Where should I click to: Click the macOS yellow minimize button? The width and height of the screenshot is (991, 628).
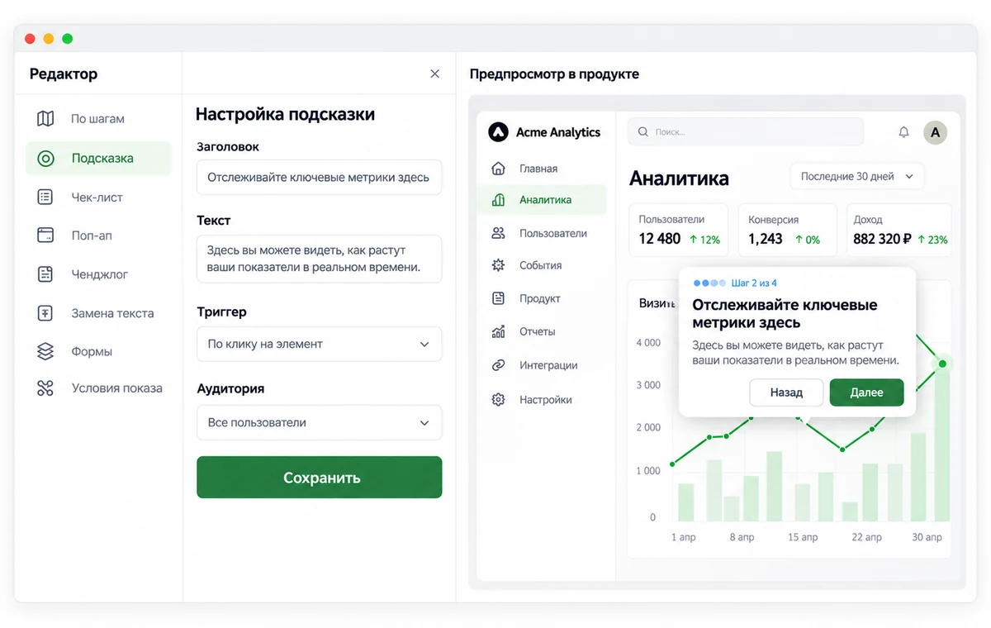(x=49, y=39)
